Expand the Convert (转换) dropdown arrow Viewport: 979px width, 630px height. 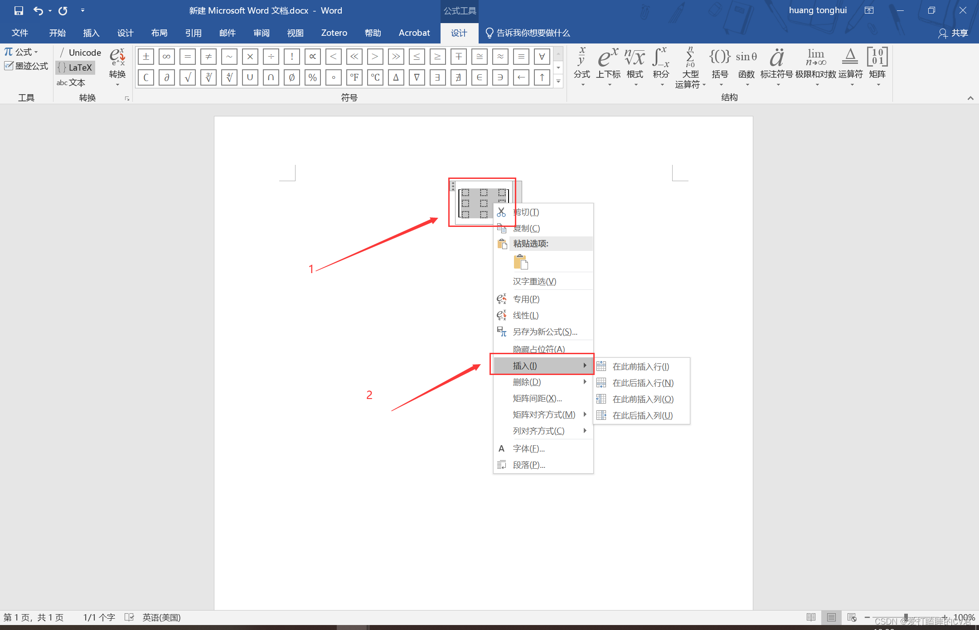pos(117,84)
